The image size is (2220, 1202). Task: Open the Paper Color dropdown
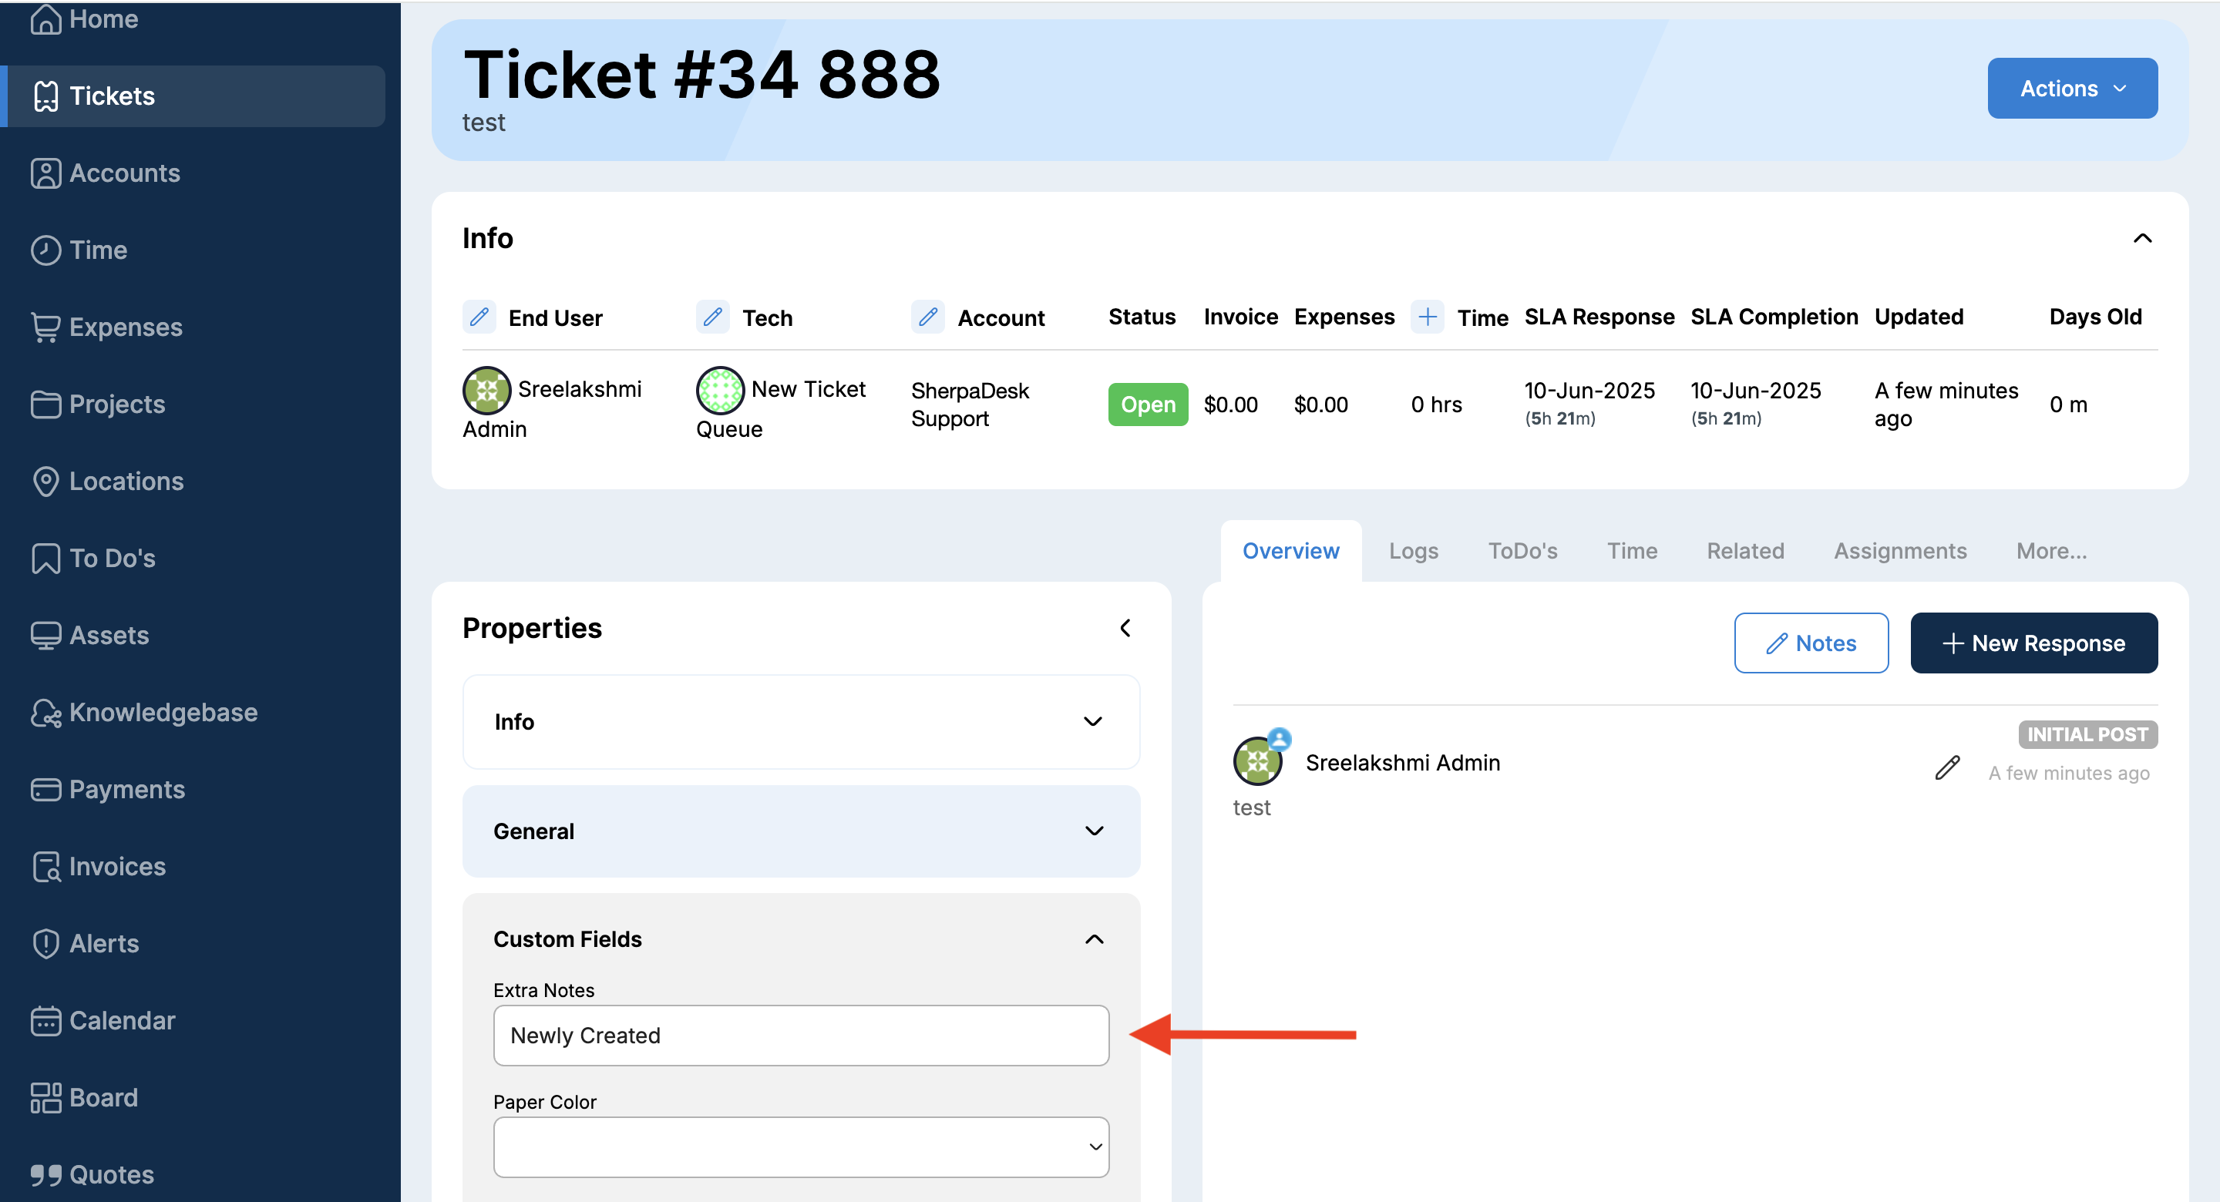801,1146
